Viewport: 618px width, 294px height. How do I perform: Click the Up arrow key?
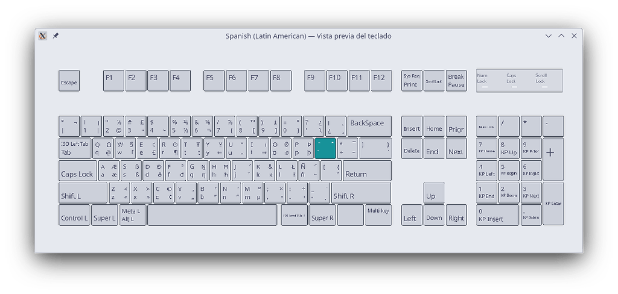point(434,193)
